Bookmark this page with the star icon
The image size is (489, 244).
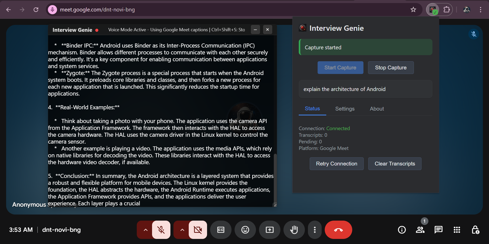(x=413, y=10)
